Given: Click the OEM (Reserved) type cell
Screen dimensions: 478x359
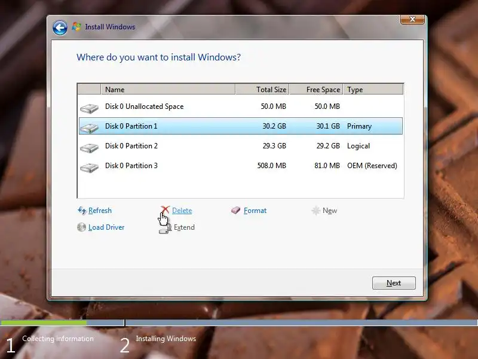Looking at the screenshot, I should [372, 166].
